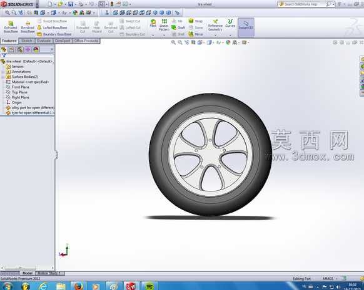364x290 pixels.
Task: Click Zoom to Fit in viewport heads-up toolbar
Action: [173, 42]
